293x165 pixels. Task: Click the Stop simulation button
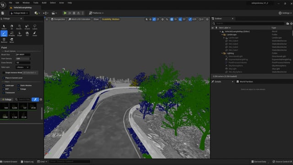74,13
